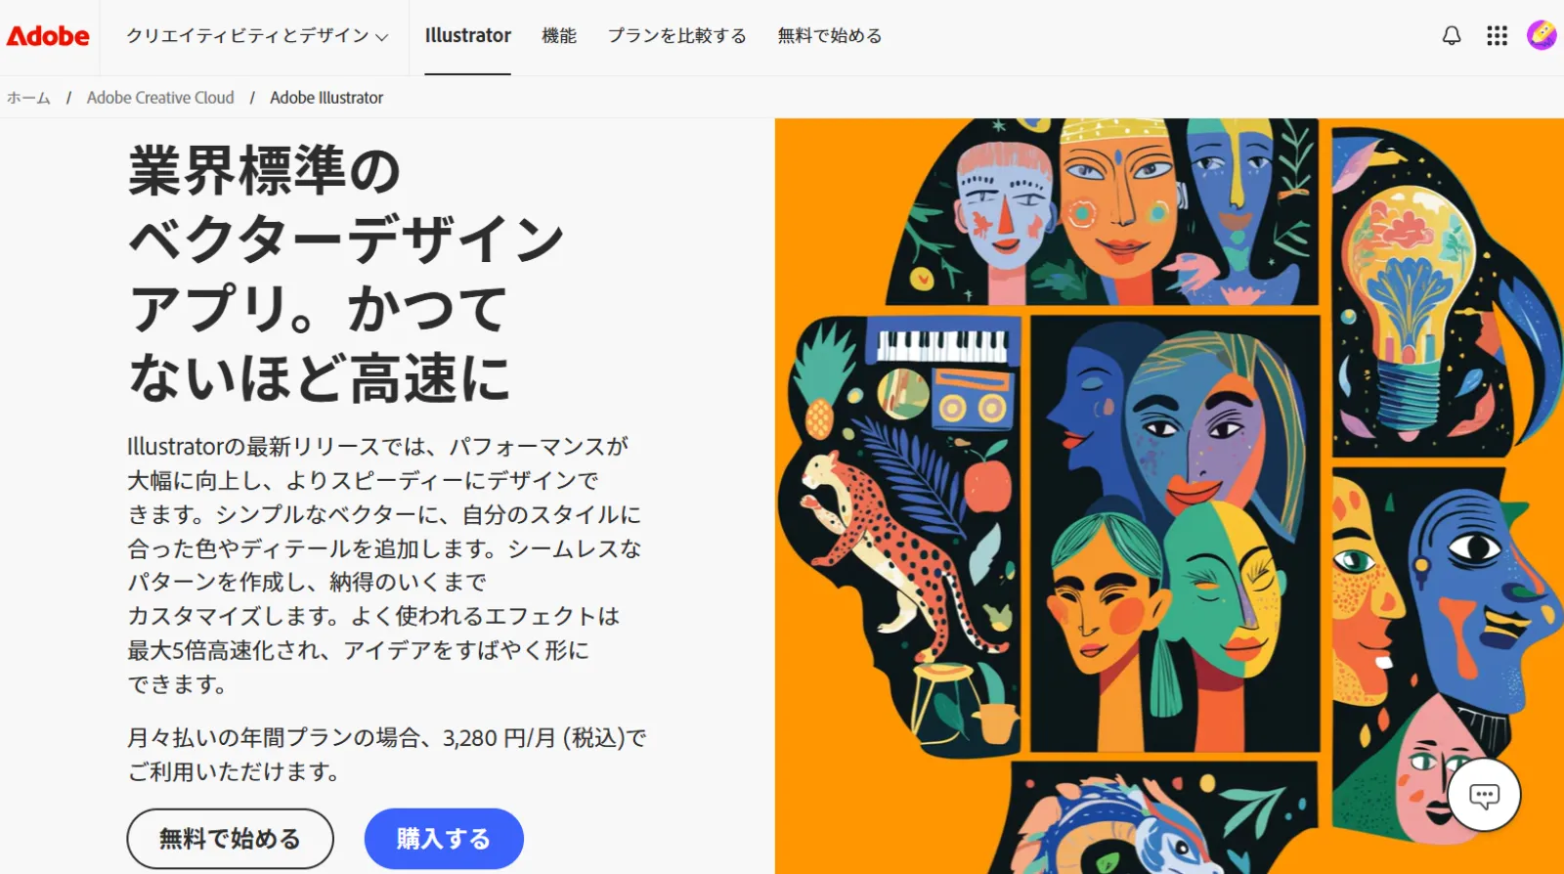Open the Adobe Creative Cloud breadcrumb
The image size is (1564, 874).
(160, 98)
